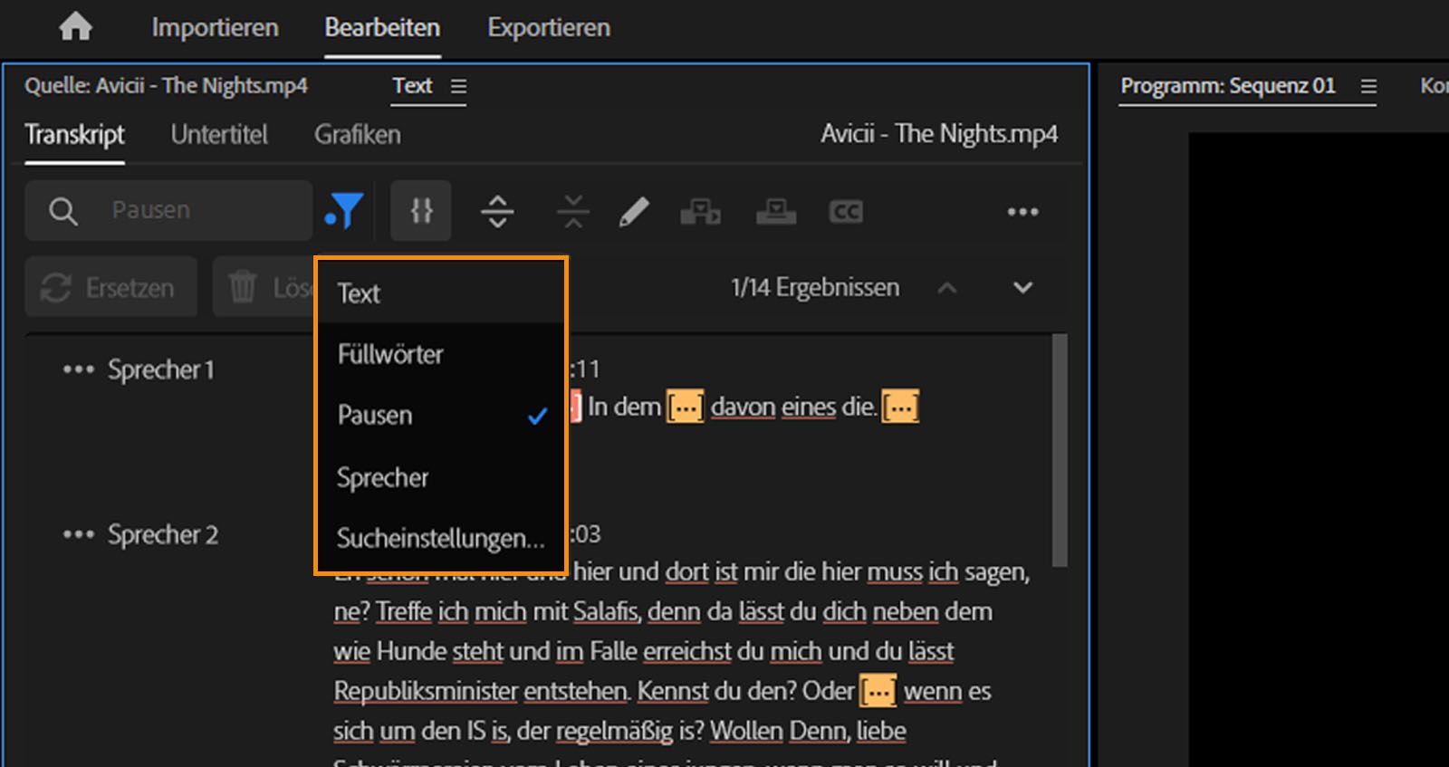Image resolution: width=1449 pixels, height=767 pixels.
Task: Click the Sprecher 2 speaker label
Action: point(163,535)
